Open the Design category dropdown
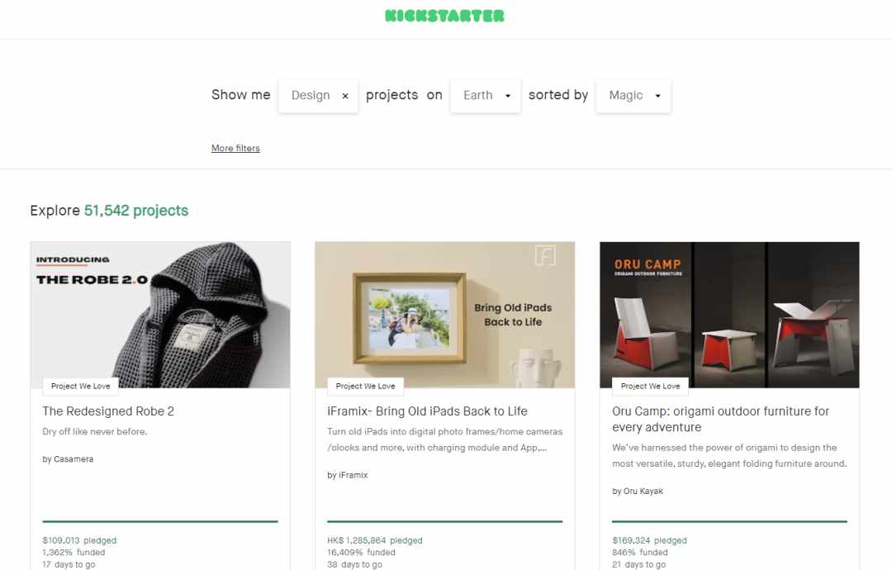The height and width of the screenshot is (570, 892). pos(311,96)
